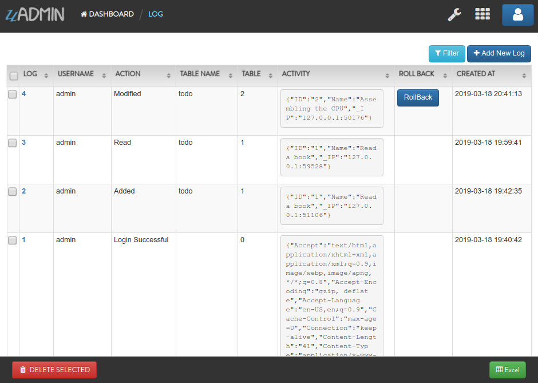Click timestamp 2019-03-18 19:42:35
538x383 pixels.
(x=488, y=191)
